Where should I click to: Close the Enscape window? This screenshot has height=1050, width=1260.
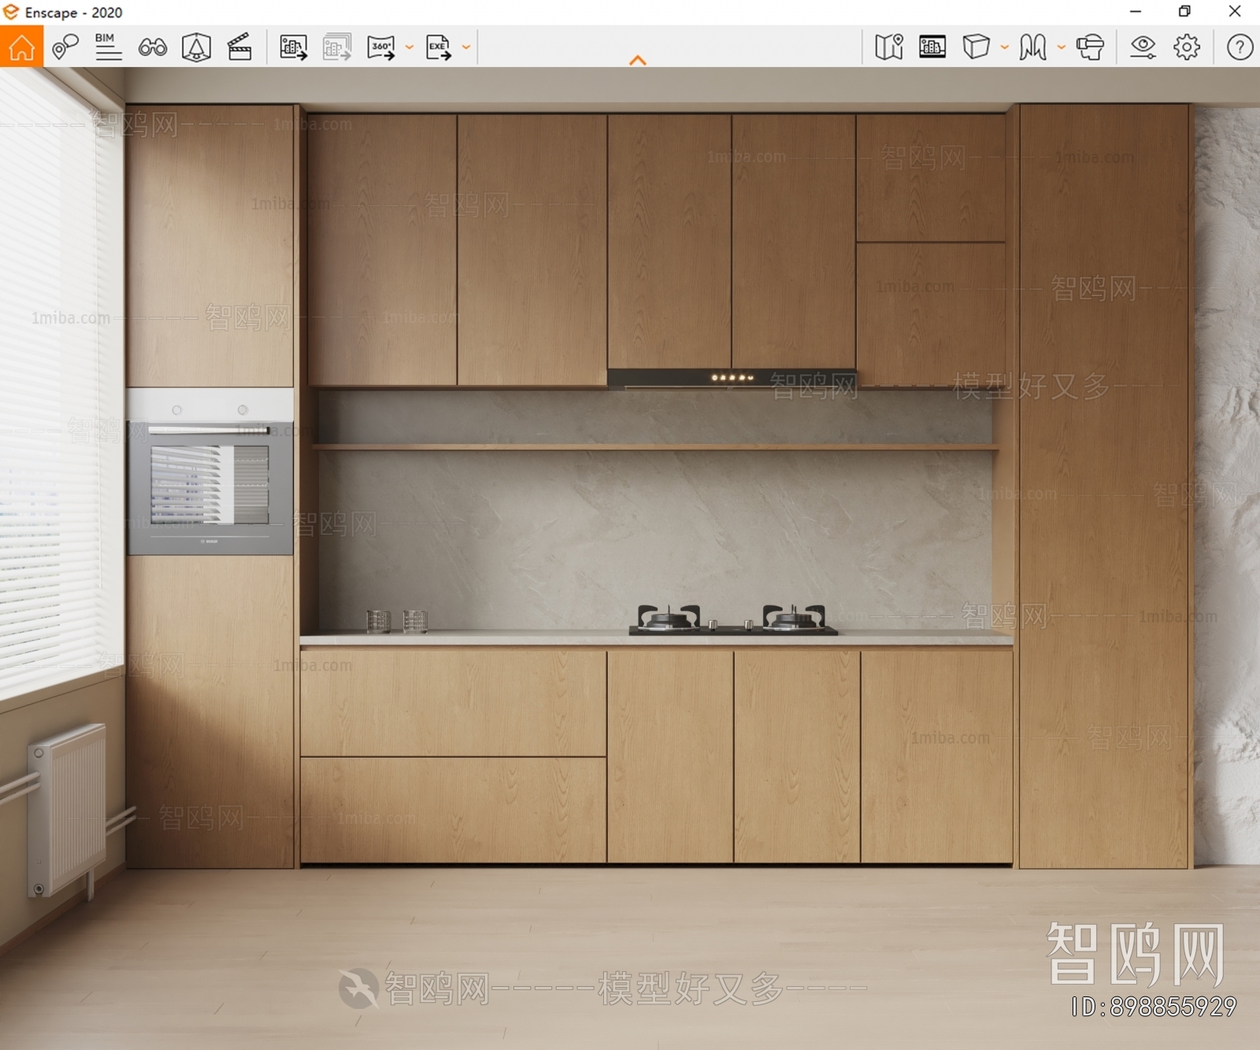[1235, 12]
